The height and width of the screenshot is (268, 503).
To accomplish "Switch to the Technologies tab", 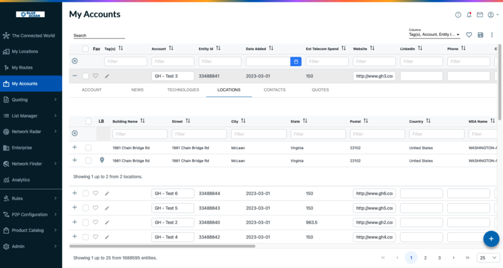I will pos(183,90).
